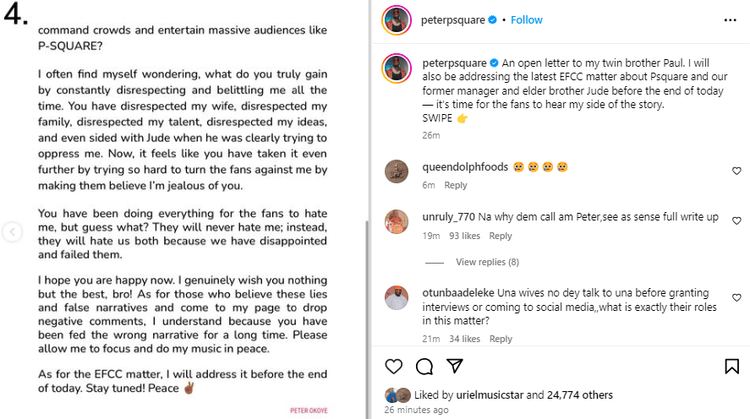Screen dimensions: 750x419
Task: View 93 likes on unruly_770 comment
Action: coord(464,237)
